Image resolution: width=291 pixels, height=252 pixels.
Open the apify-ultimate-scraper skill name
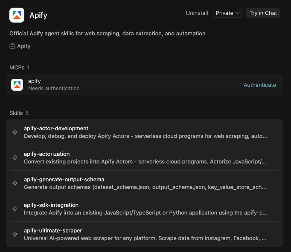click(x=53, y=231)
